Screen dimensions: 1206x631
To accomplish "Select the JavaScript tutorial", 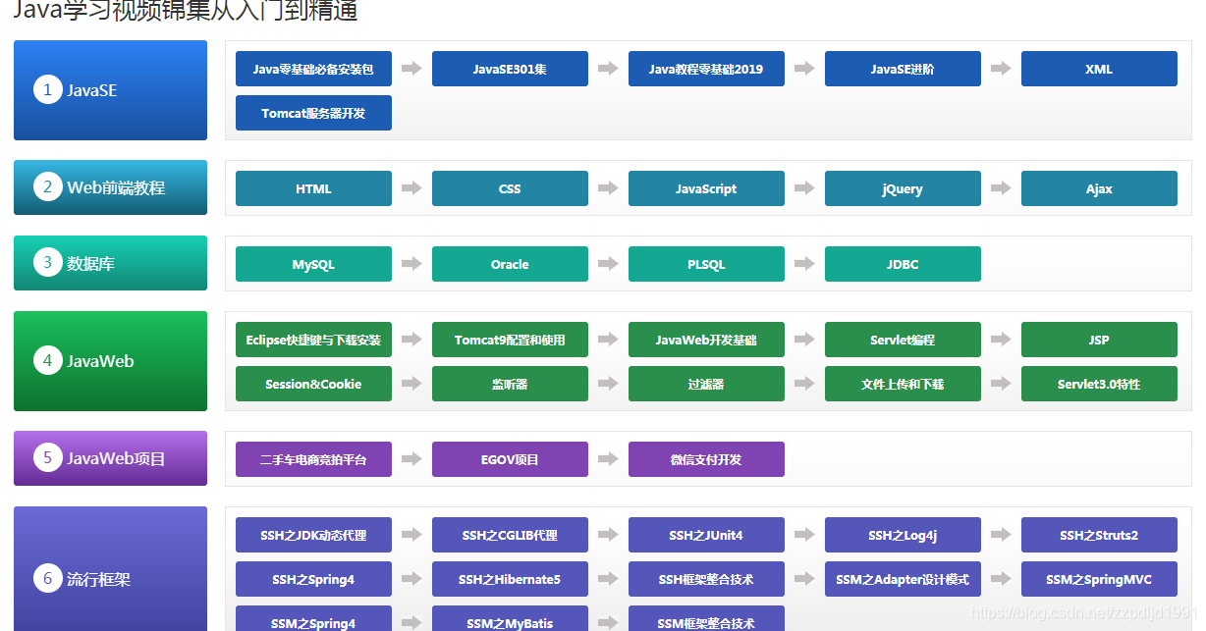I will [706, 188].
